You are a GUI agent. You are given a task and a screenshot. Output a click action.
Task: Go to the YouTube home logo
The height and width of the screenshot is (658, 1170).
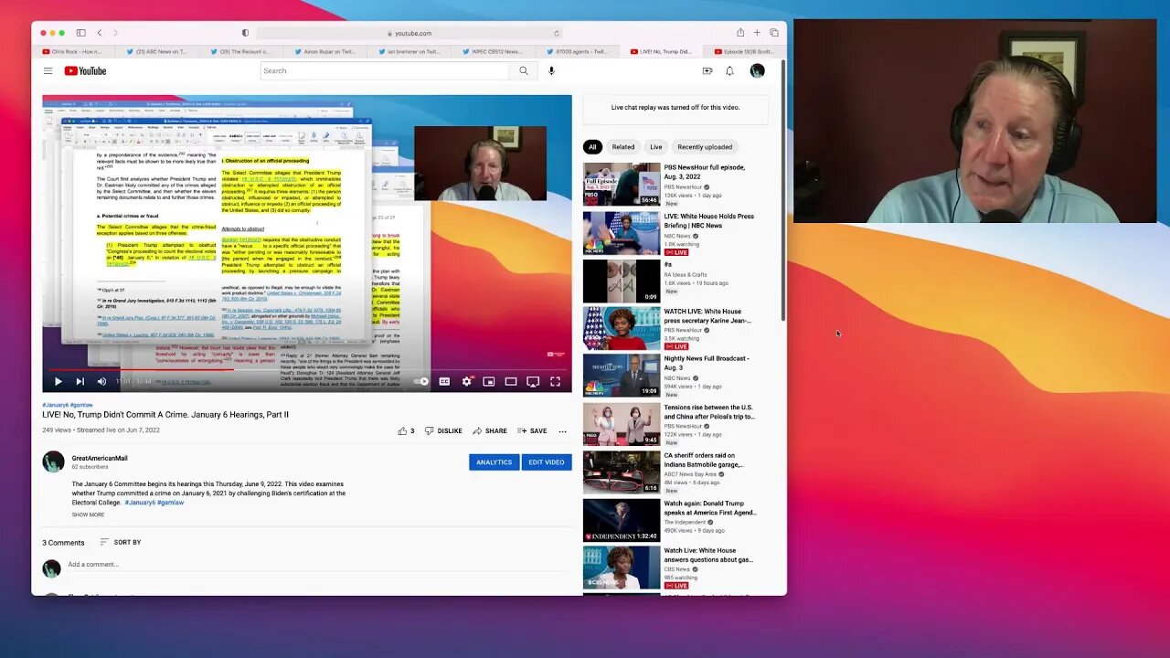[85, 70]
